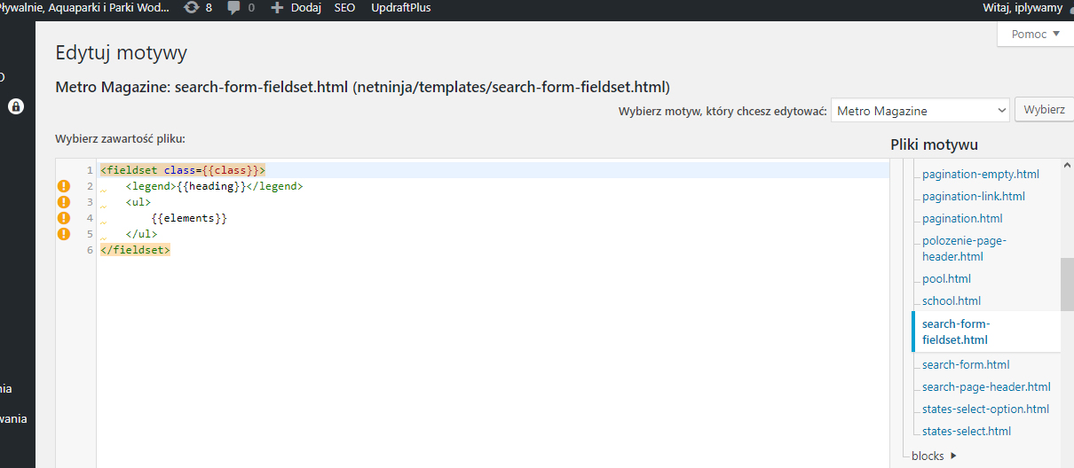Open the Metro Magazine theme dropdown
Screen dimensions: 1074x468
tap(920, 111)
